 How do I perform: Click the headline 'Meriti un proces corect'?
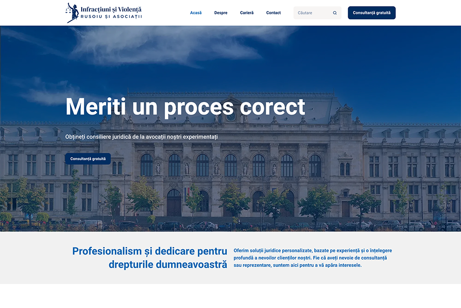tap(186, 107)
